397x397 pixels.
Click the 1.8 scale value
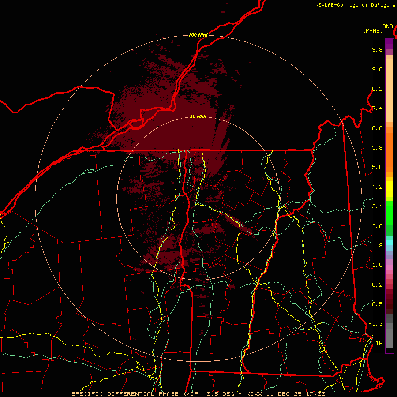377,246
